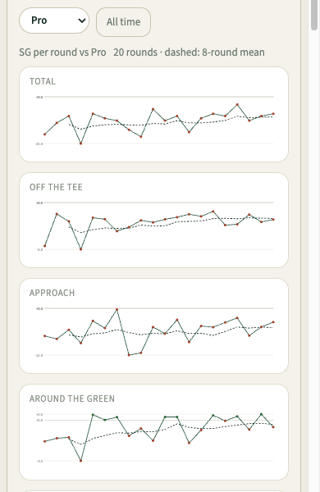The image size is (320, 492).
Task: Click the chevron arrow on Pro selector
Action: 82,20
